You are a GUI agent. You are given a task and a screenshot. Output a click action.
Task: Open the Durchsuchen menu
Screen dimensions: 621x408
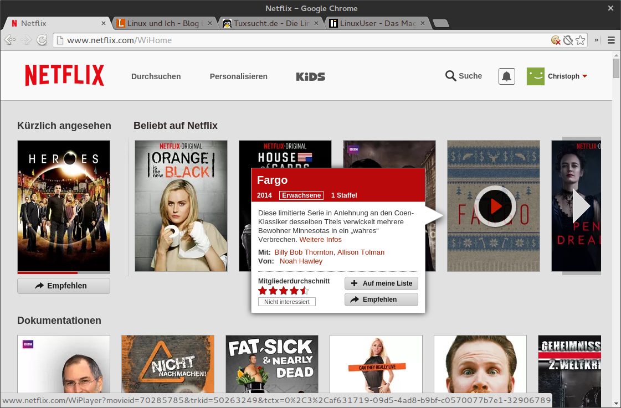point(156,76)
